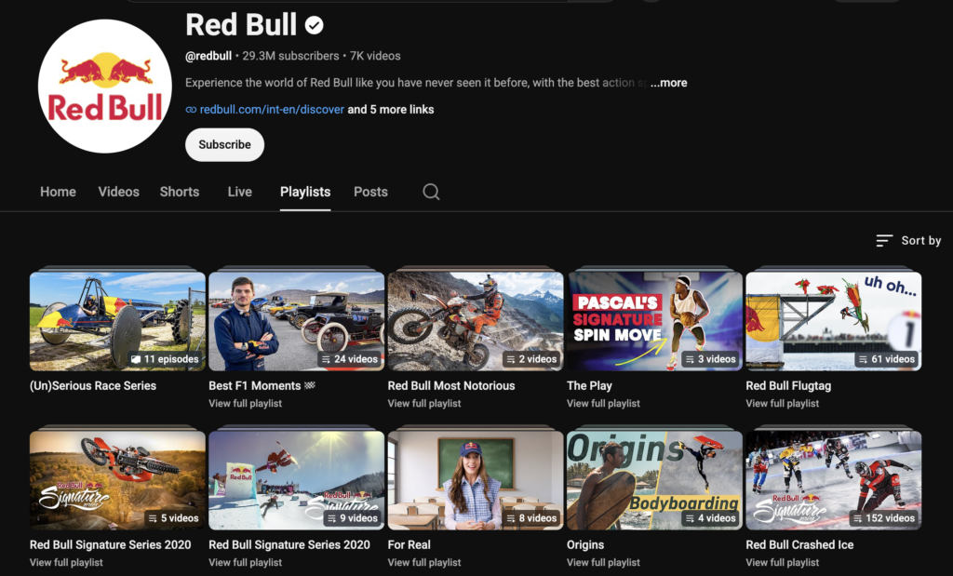953x576 pixels.
Task: Open the (Un)Serious Race Series thumbnail
Action: (x=117, y=321)
